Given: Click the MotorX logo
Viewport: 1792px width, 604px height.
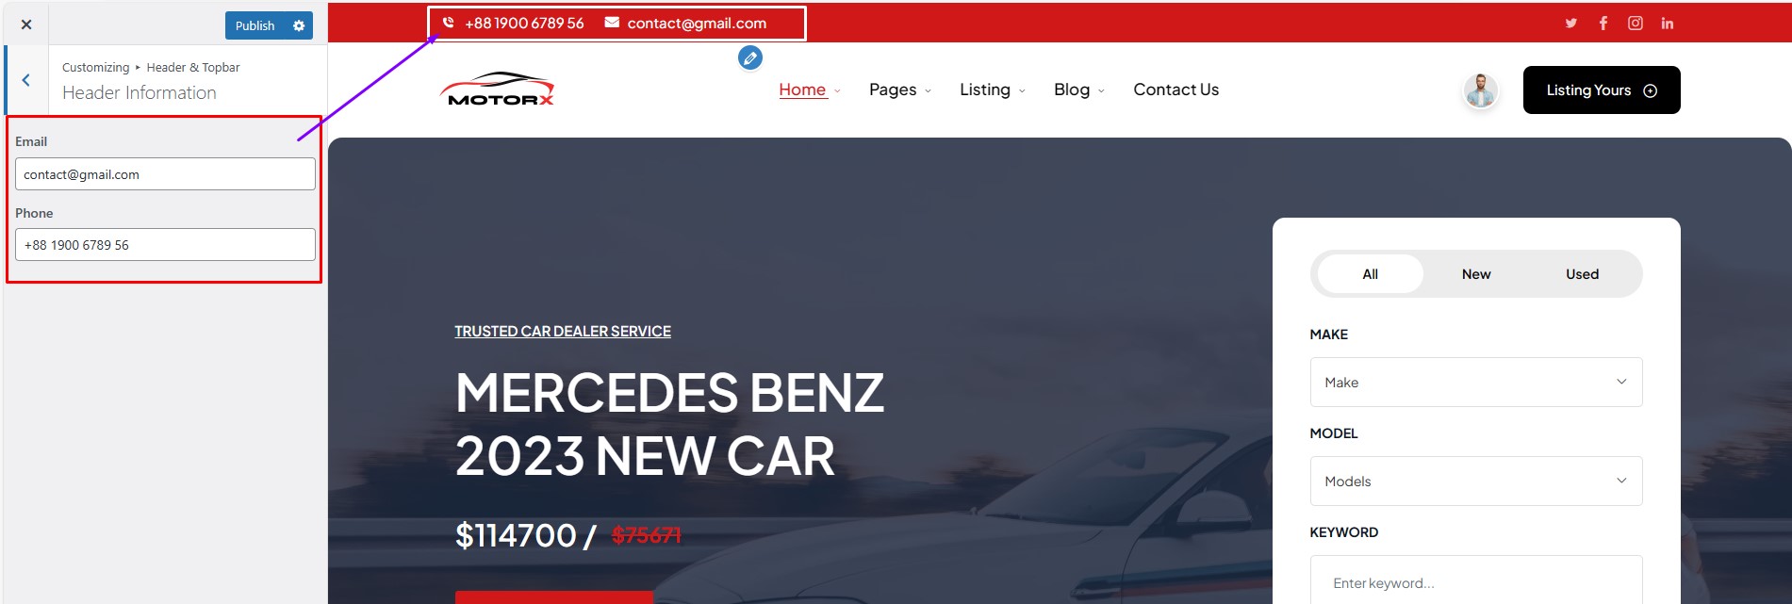Looking at the screenshot, I should [497, 89].
